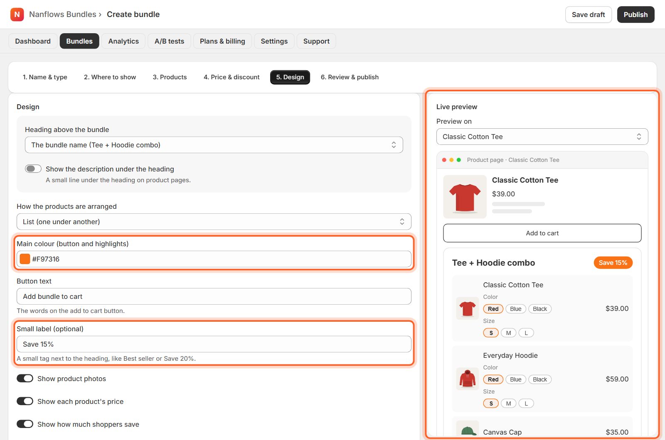Click the small red tee bundle thumbnail
The image size is (665, 440).
[x=468, y=308]
